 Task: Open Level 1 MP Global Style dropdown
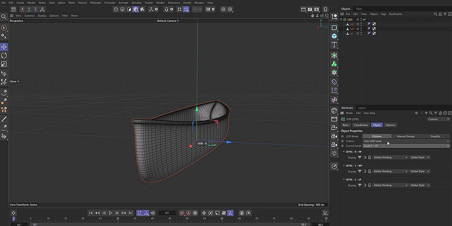420,171
